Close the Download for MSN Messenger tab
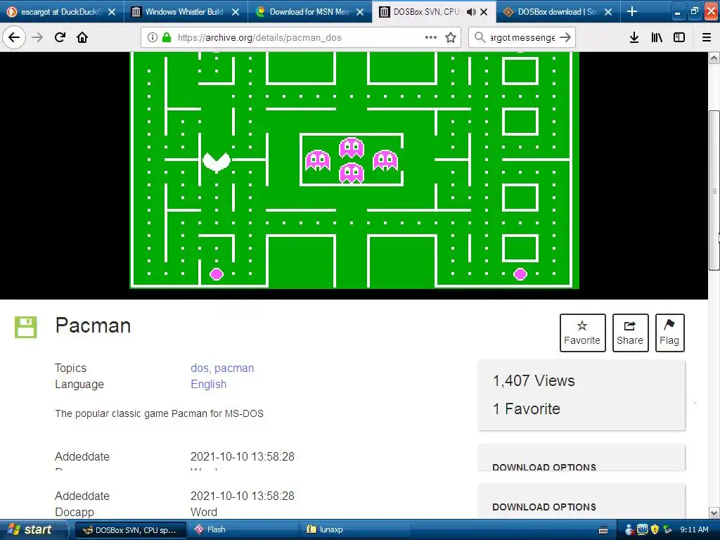The image size is (720, 540). 360,12
